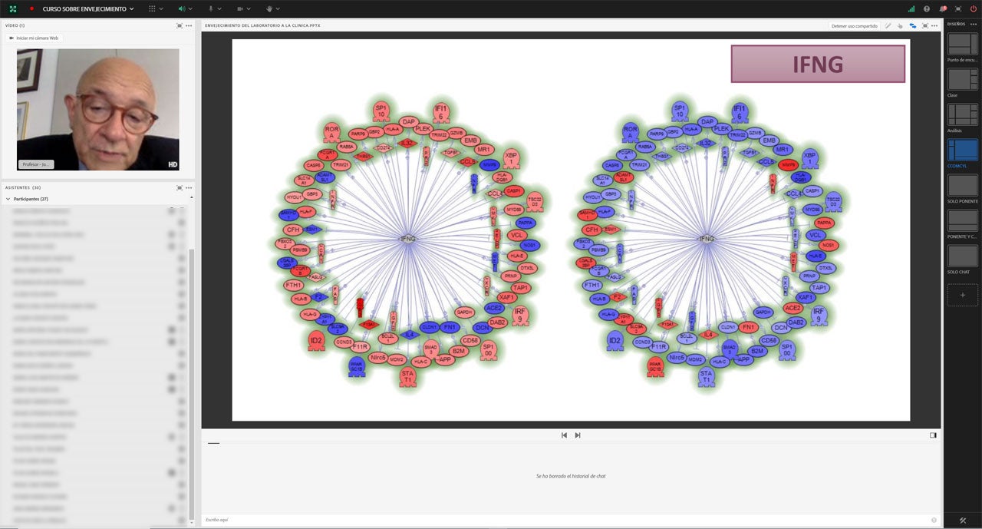This screenshot has width=982, height=529.
Task: Open the red power end-meeting icon
Action: (974, 8)
